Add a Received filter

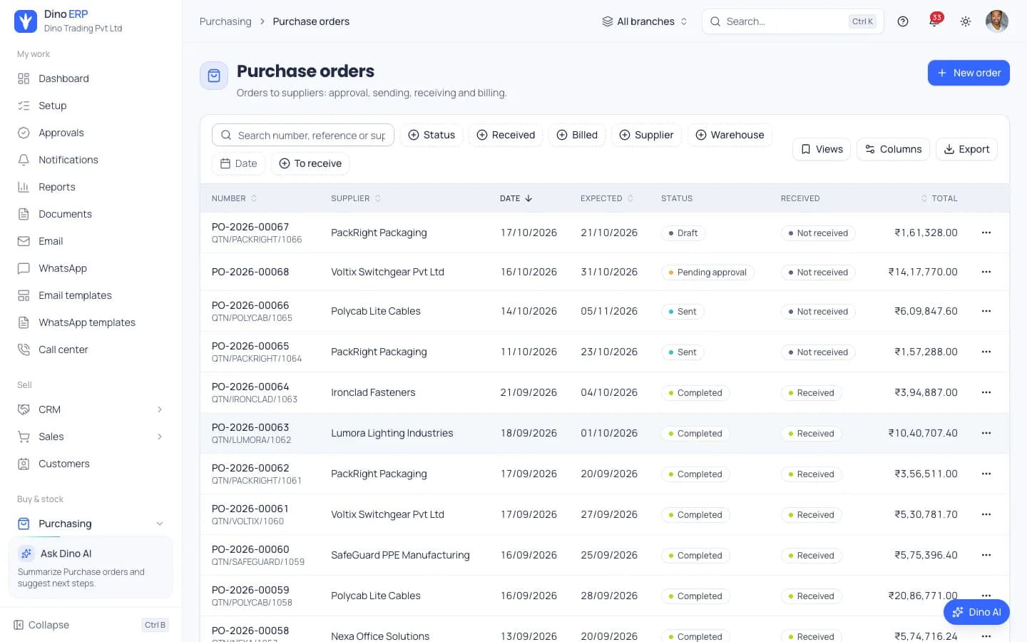506,135
